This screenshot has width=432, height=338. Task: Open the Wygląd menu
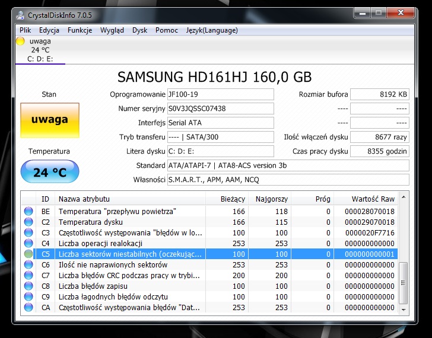pos(112,30)
